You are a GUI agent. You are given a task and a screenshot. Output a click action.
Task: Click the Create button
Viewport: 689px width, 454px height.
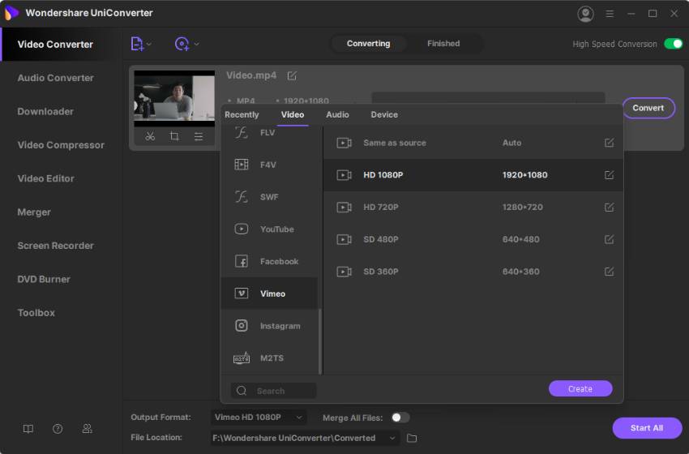pos(580,388)
